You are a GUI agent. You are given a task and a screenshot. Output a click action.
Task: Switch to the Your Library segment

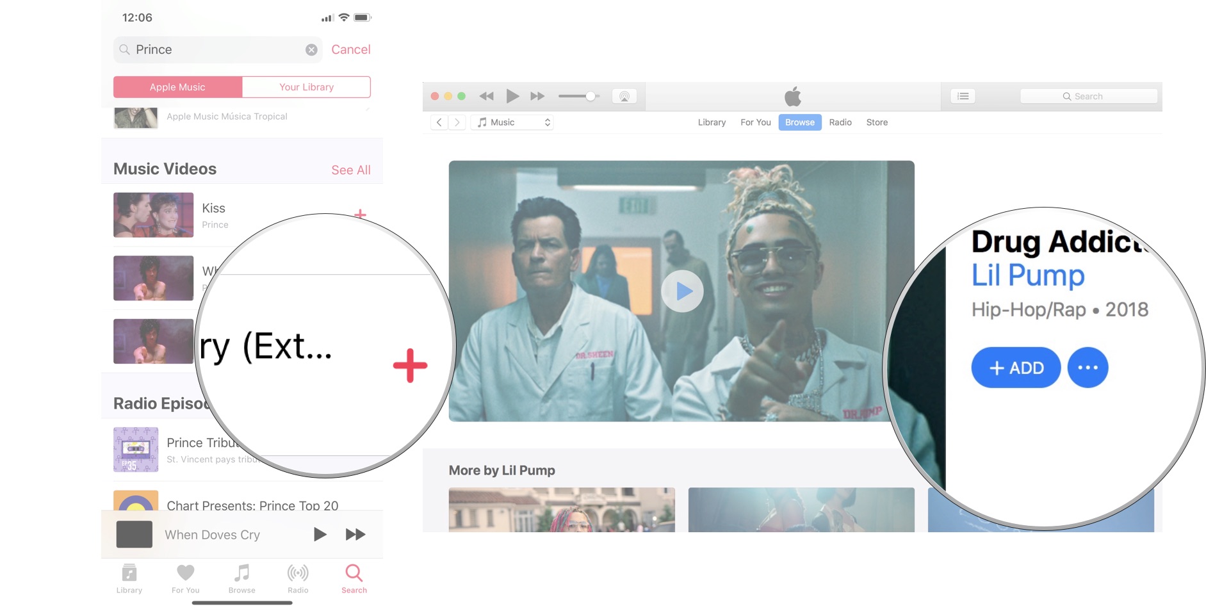pyautogui.click(x=306, y=87)
